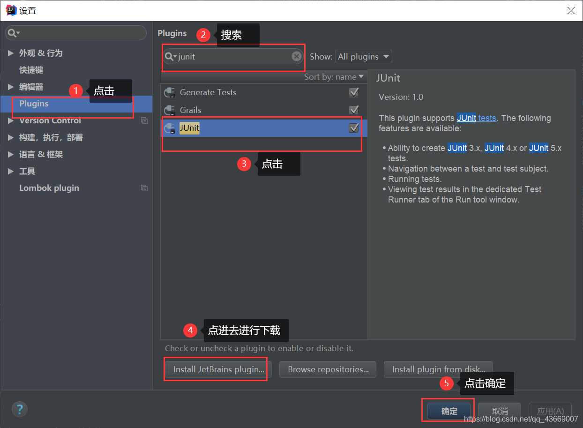This screenshot has height=428, width=583.
Task: Click the 'Running tests.' feature line
Action: [x=415, y=179]
